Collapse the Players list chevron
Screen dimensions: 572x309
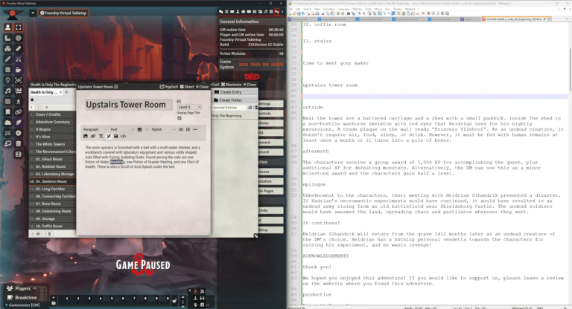(35, 289)
